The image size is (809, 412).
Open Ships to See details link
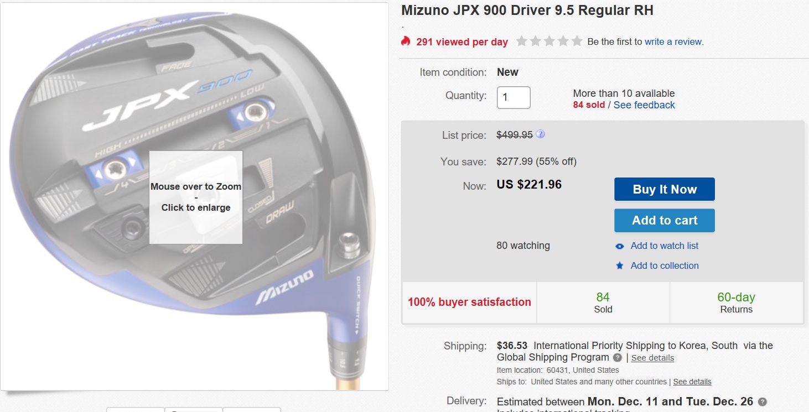point(692,382)
